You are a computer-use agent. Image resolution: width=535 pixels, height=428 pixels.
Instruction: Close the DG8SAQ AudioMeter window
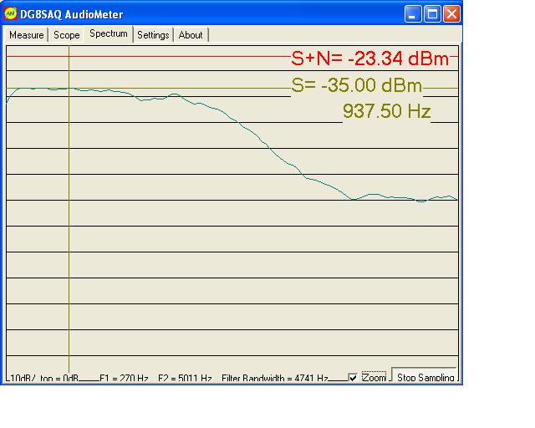(x=451, y=14)
